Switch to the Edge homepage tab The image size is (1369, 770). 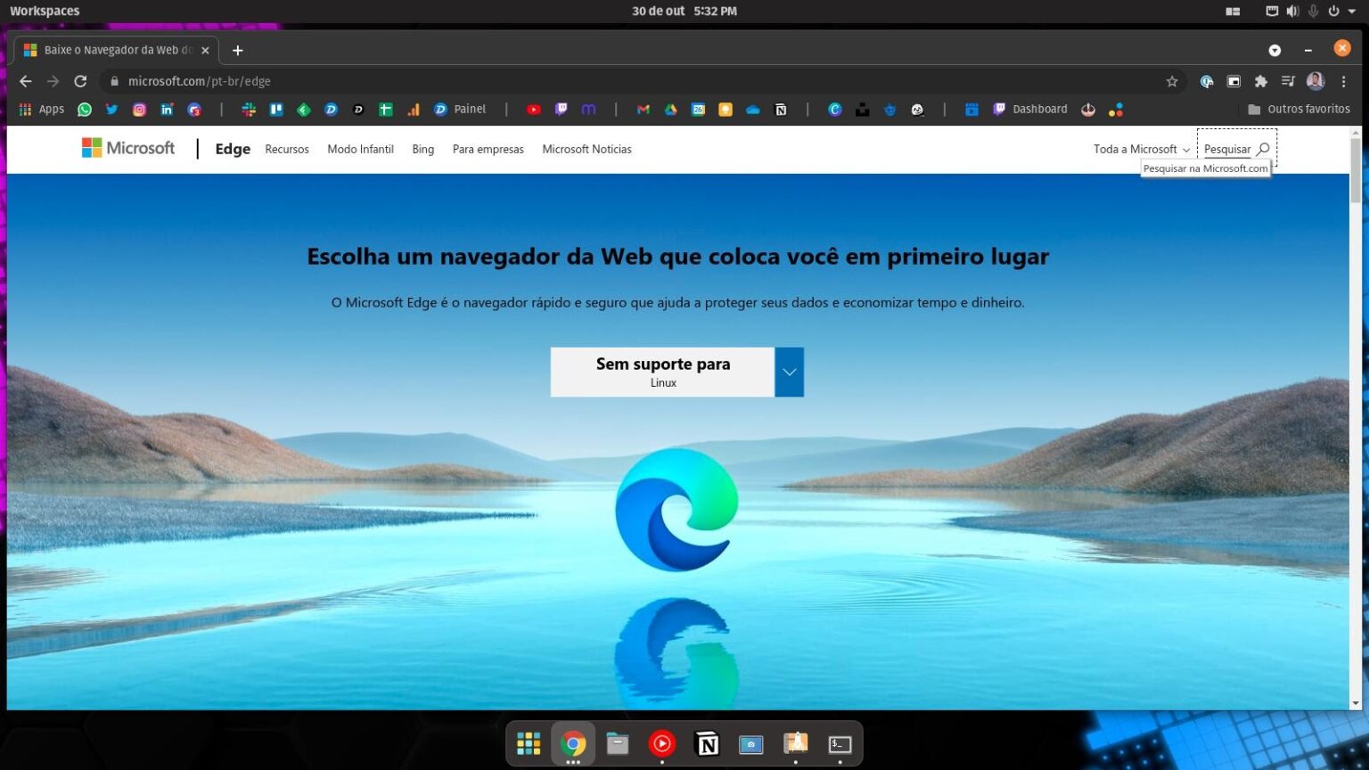point(111,50)
